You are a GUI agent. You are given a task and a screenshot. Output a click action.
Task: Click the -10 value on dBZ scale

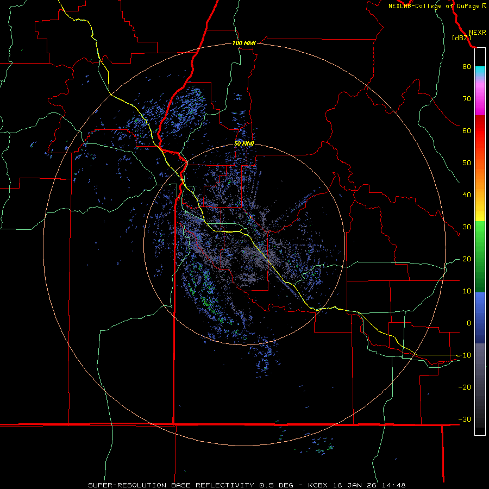pos(465,355)
